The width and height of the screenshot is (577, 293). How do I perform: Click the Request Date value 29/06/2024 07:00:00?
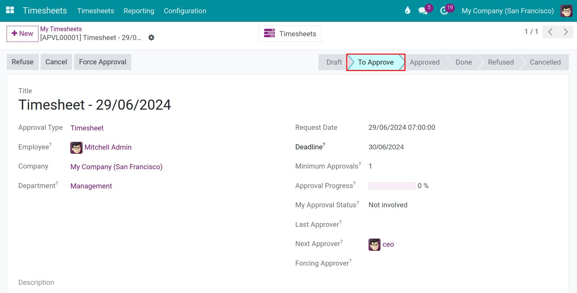tap(402, 128)
